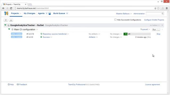
Task: Open the Success build results link
Action: [x=46, y=37]
